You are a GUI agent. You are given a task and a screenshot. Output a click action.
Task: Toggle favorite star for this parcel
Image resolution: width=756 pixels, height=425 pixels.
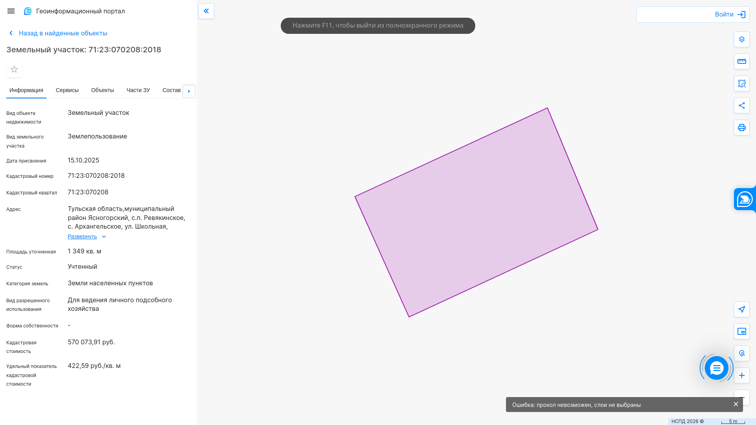(x=14, y=69)
